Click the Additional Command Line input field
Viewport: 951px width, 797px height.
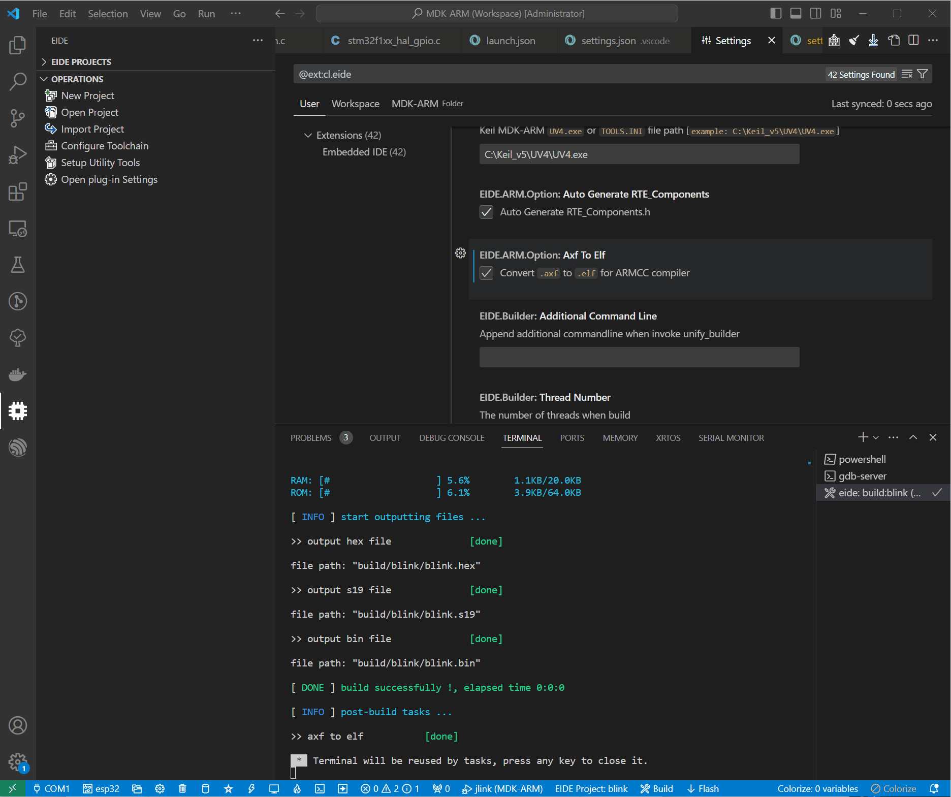tap(639, 358)
